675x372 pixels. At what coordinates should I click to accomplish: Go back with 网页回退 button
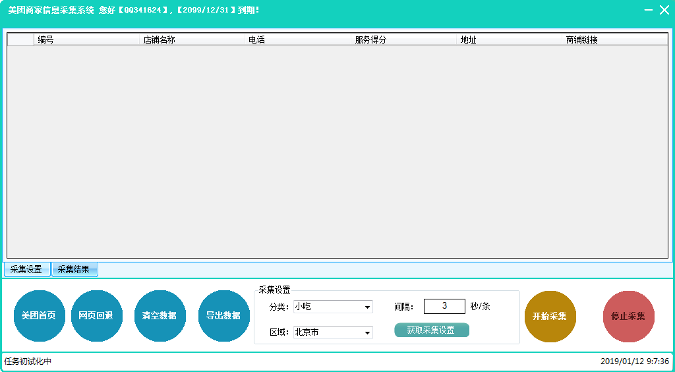96,315
